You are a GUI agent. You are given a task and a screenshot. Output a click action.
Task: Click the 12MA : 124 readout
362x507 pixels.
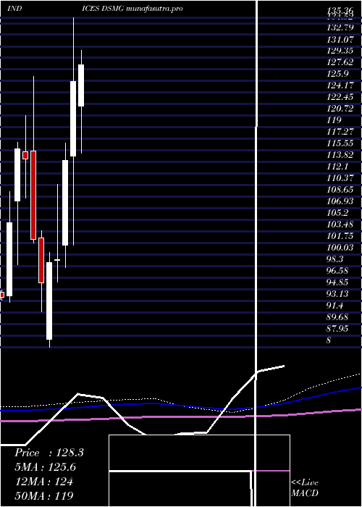pos(44,482)
